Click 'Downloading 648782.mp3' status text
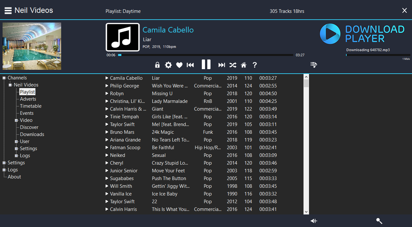 [x=368, y=50]
